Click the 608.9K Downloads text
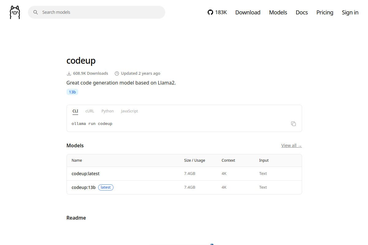The height and width of the screenshot is (245, 368). (90, 73)
